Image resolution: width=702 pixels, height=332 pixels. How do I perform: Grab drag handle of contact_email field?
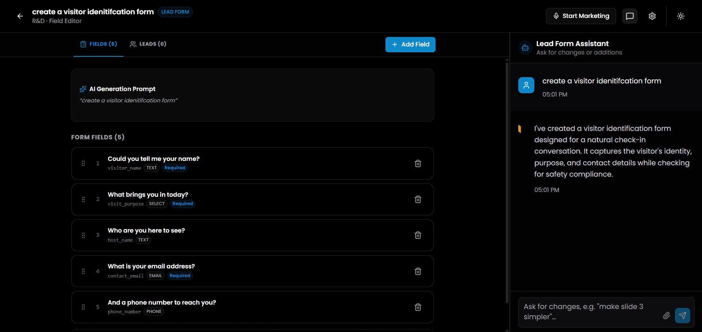pyautogui.click(x=83, y=271)
